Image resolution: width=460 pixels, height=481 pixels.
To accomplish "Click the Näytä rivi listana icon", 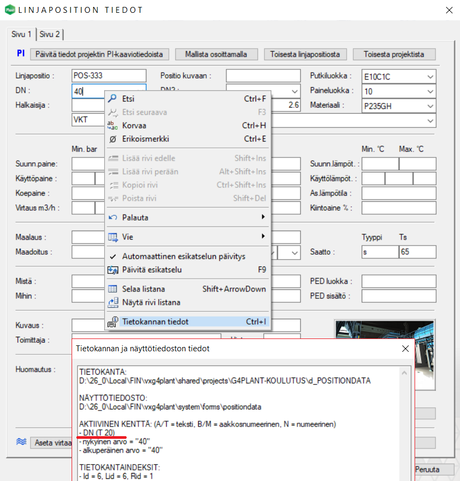I will 112,302.
